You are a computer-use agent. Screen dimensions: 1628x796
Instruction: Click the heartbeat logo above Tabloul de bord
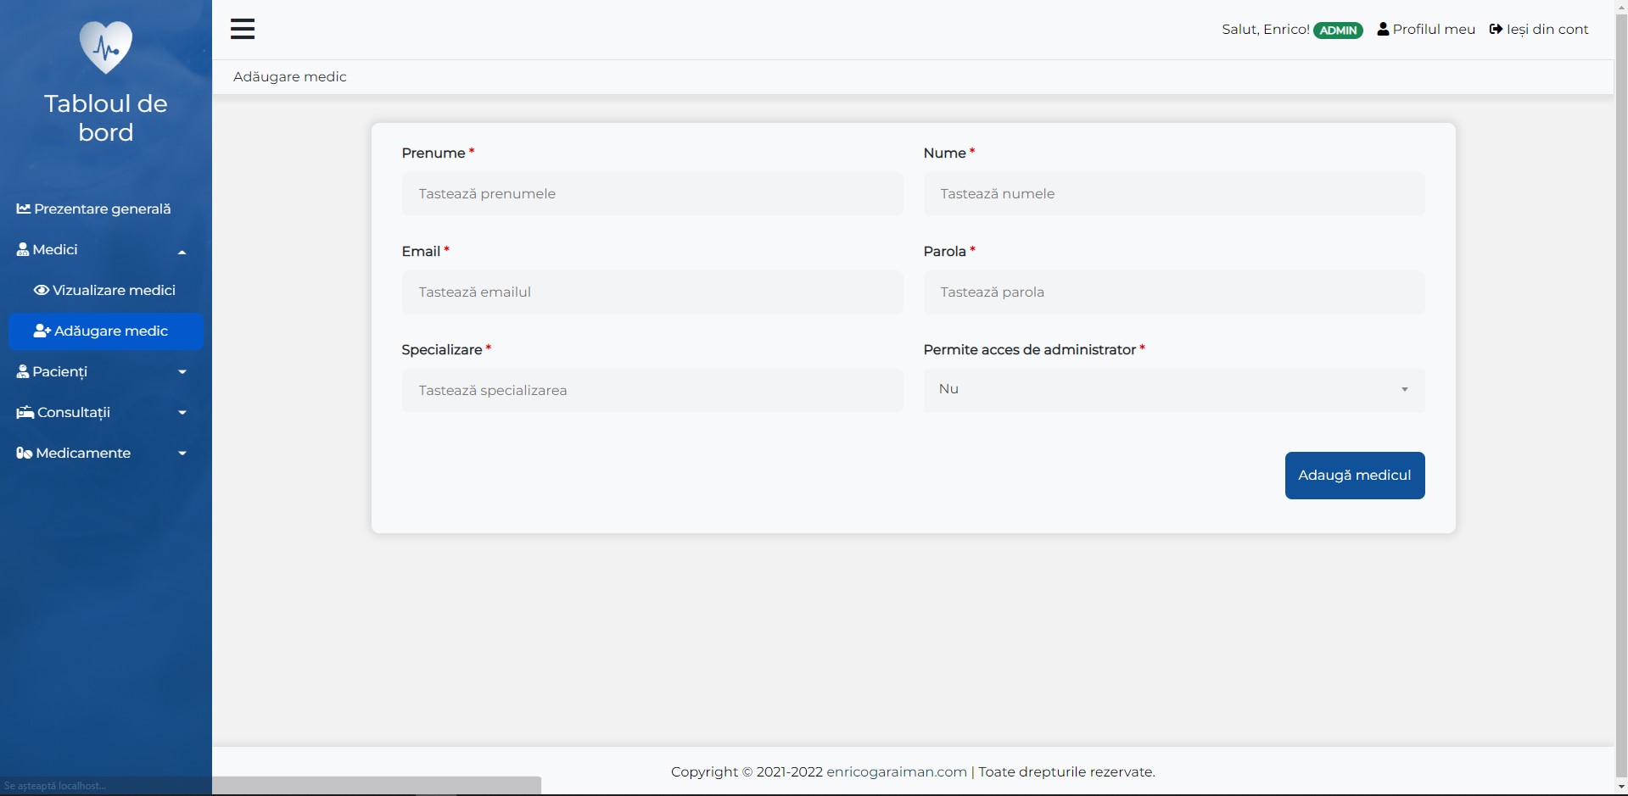[105, 47]
